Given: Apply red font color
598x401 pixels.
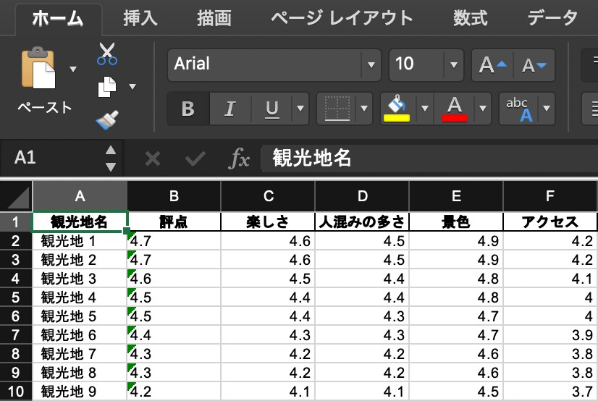Looking at the screenshot, I should (x=454, y=109).
